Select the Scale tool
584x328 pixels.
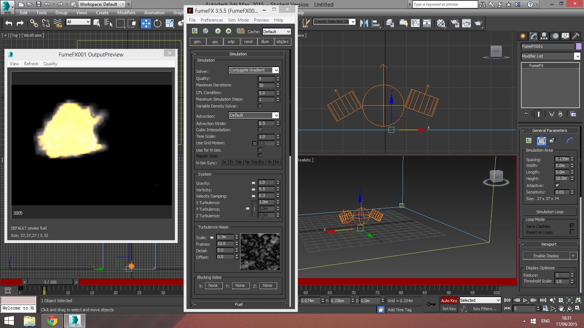pos(169,23)
